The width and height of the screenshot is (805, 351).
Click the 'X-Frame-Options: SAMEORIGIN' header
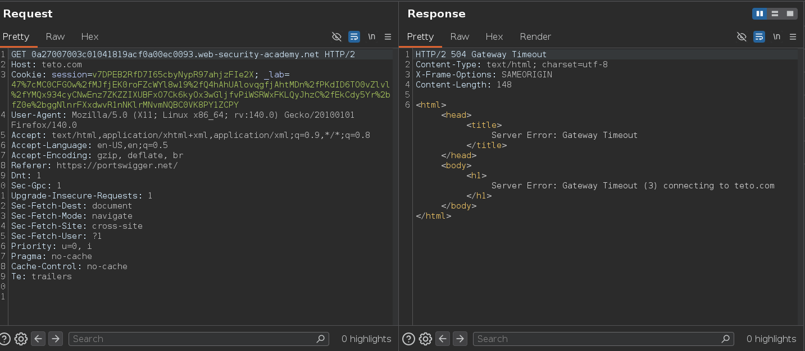point(484,75)
